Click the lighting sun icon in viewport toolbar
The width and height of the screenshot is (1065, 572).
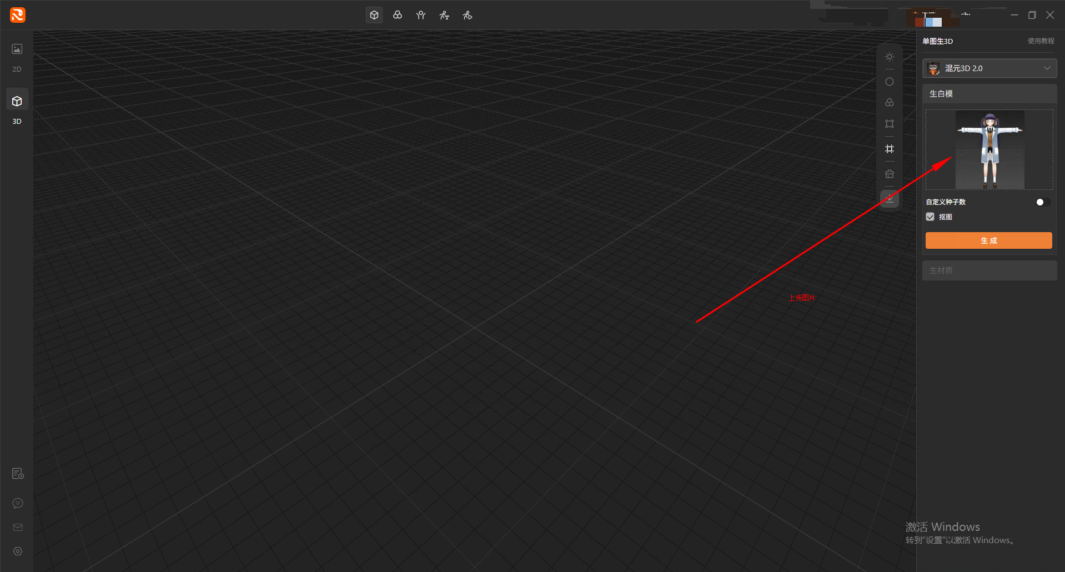(x=890, y=57)
